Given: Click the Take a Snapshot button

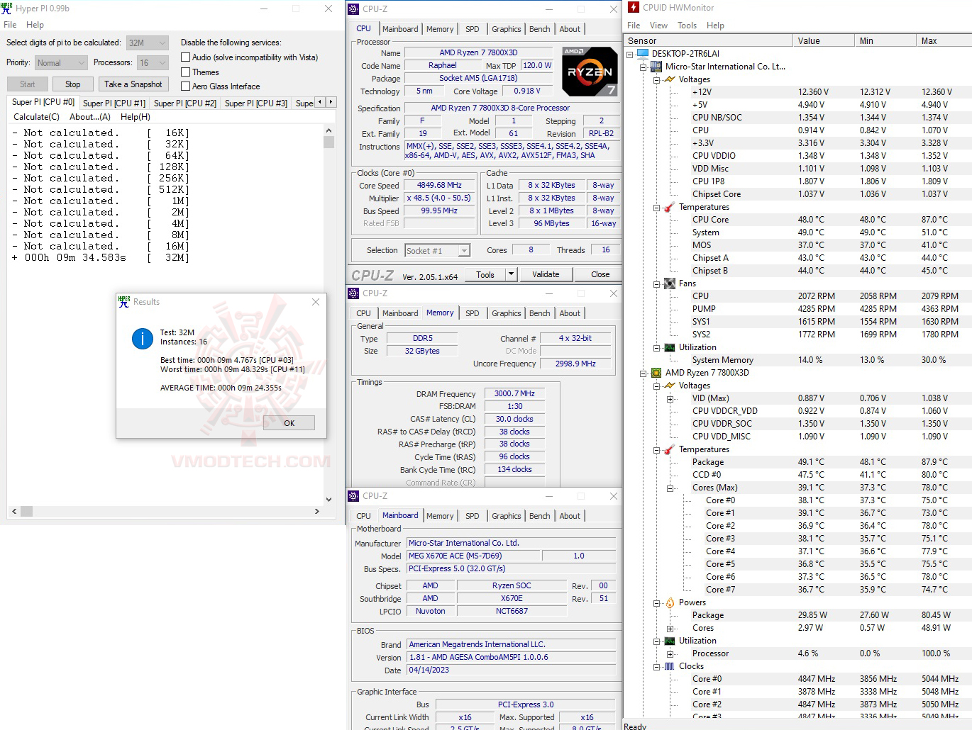Looking at the screenshot, I should click(x=133, y=84).
